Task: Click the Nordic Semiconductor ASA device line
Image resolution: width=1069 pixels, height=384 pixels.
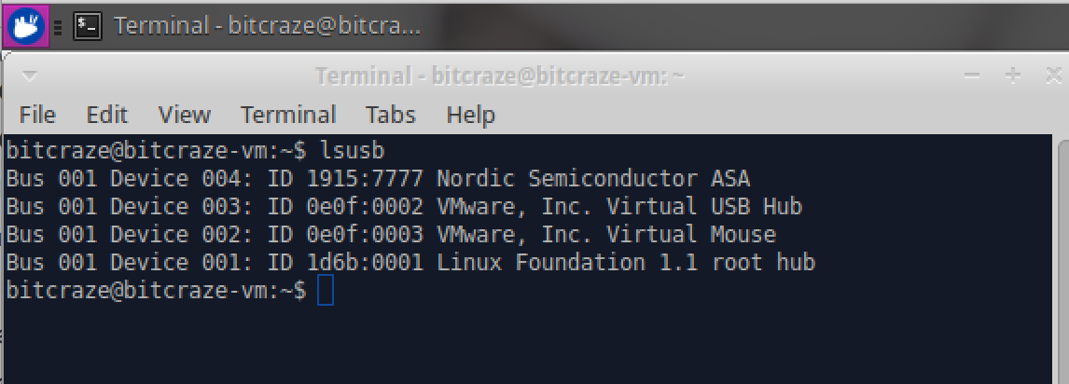Action: (378, 178)
